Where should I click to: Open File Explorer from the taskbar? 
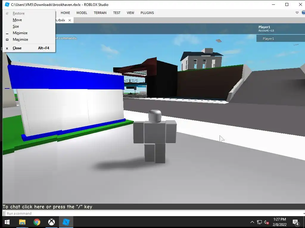22,222
